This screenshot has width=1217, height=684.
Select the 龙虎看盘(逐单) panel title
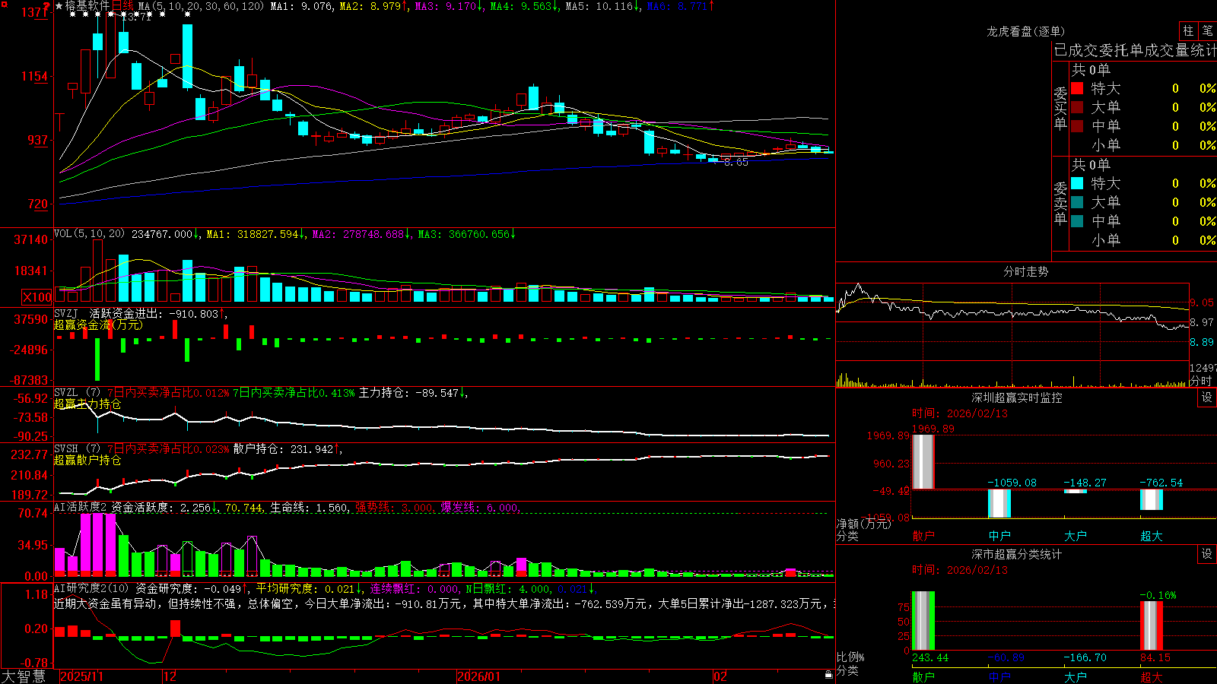[x=1025, y=31]
